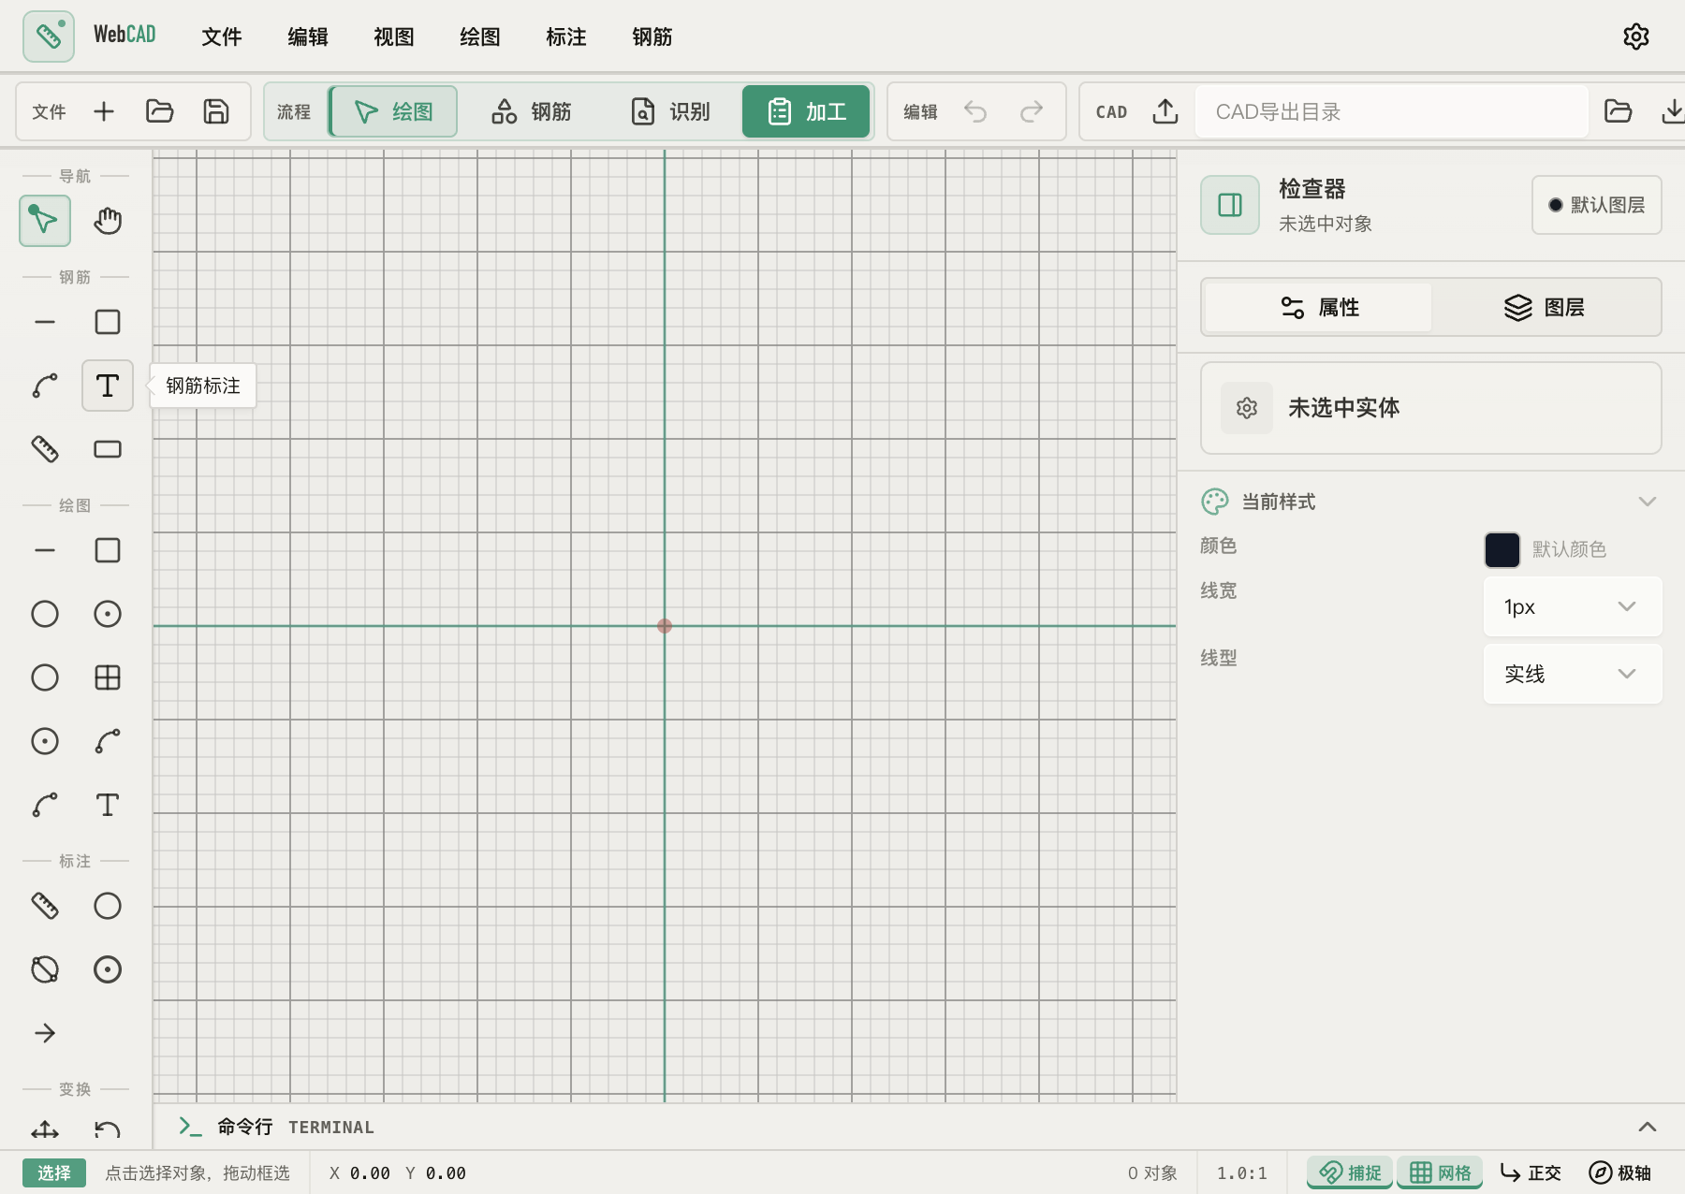Image resolution: width=1685 pixels, height=1194 pixels.
Task: Select the 钢筋标注 text tool
Action: click(108, 386)
